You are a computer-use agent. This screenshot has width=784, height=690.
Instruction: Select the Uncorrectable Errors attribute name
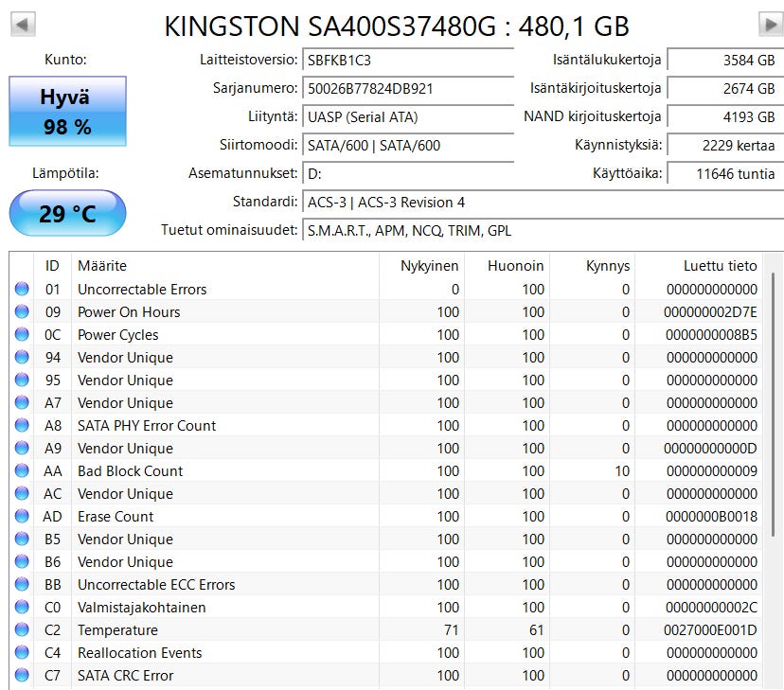tap(142, 290)
